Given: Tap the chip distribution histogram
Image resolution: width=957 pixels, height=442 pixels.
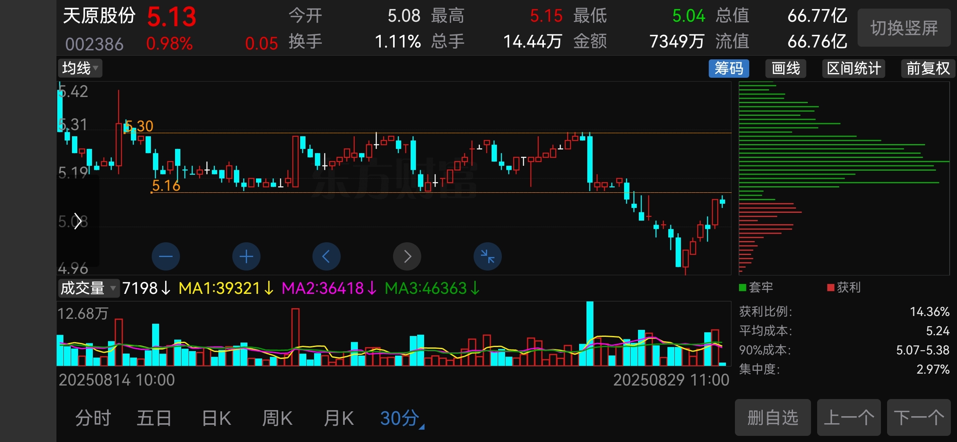Looking at the screenshot, I should (844, 178).
